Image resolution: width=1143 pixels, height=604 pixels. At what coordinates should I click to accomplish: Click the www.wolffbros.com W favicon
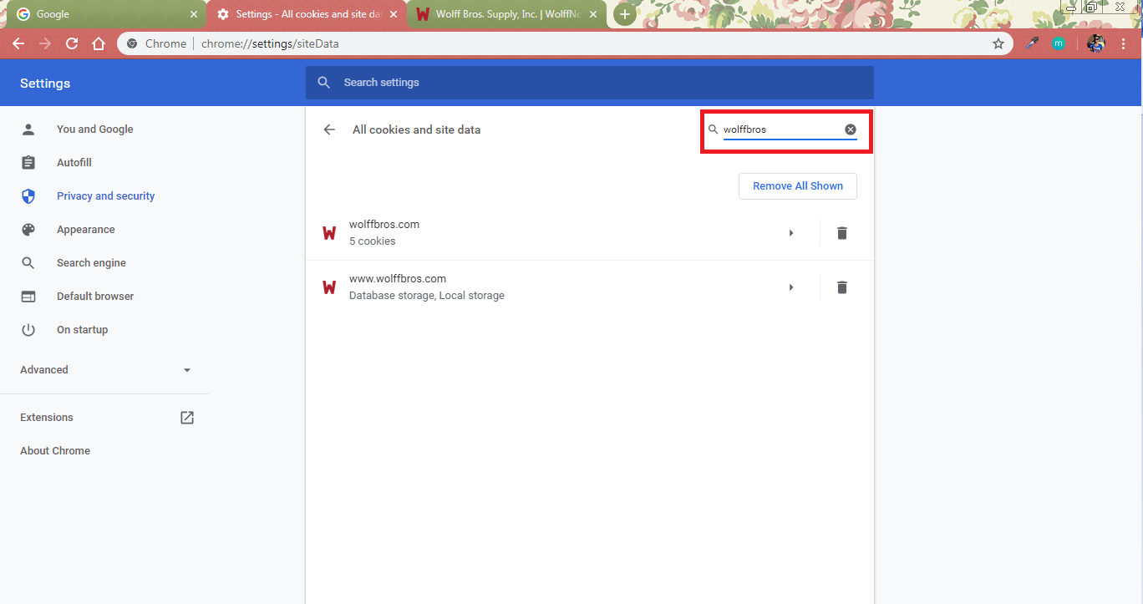(x=329, y=287)
